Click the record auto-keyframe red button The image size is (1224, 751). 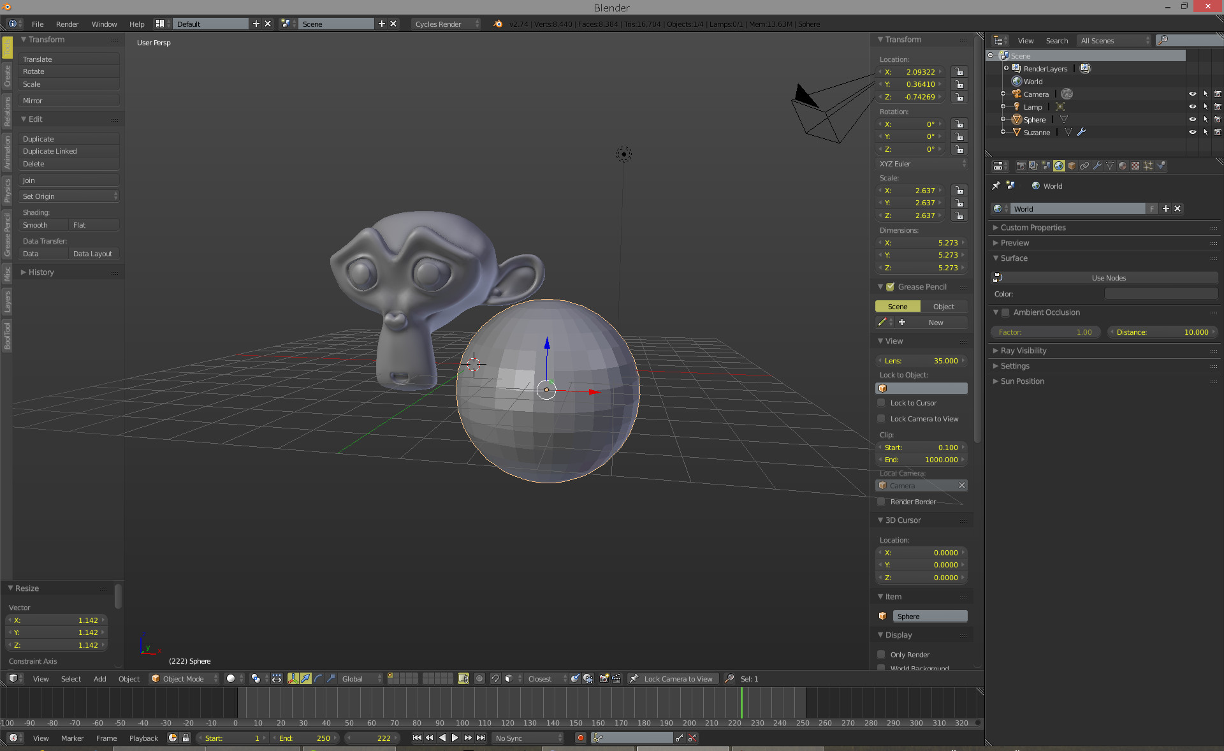point(580,738)
